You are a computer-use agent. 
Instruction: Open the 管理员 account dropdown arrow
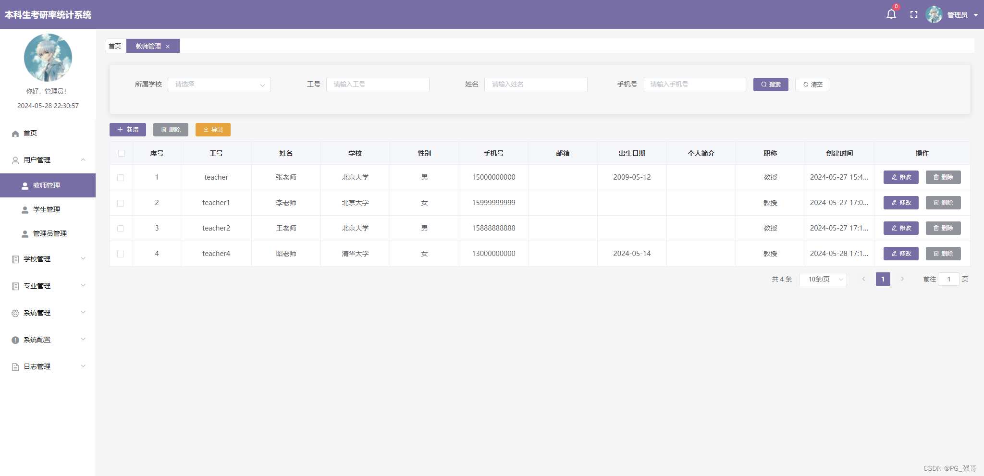pyautogui.click(x=976, y=15)
